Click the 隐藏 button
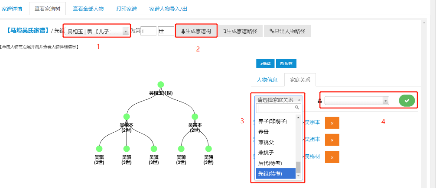Screen dimensions: 436x188 pos(265,64)
